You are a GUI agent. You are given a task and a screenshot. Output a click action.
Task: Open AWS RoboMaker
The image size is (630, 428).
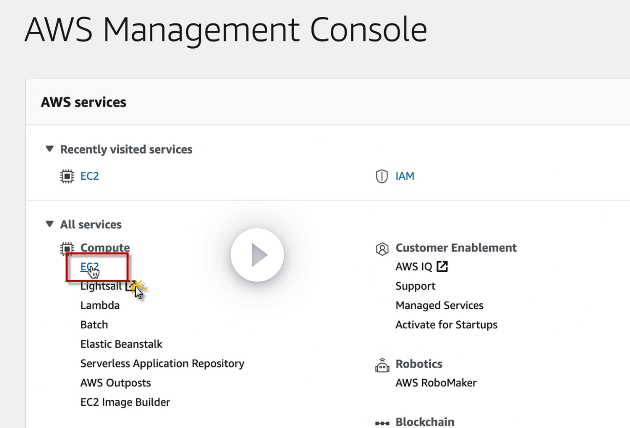coord(436,383)
